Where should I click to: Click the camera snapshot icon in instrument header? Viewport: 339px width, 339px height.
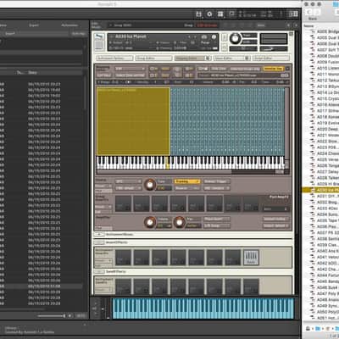pos(204,37)
